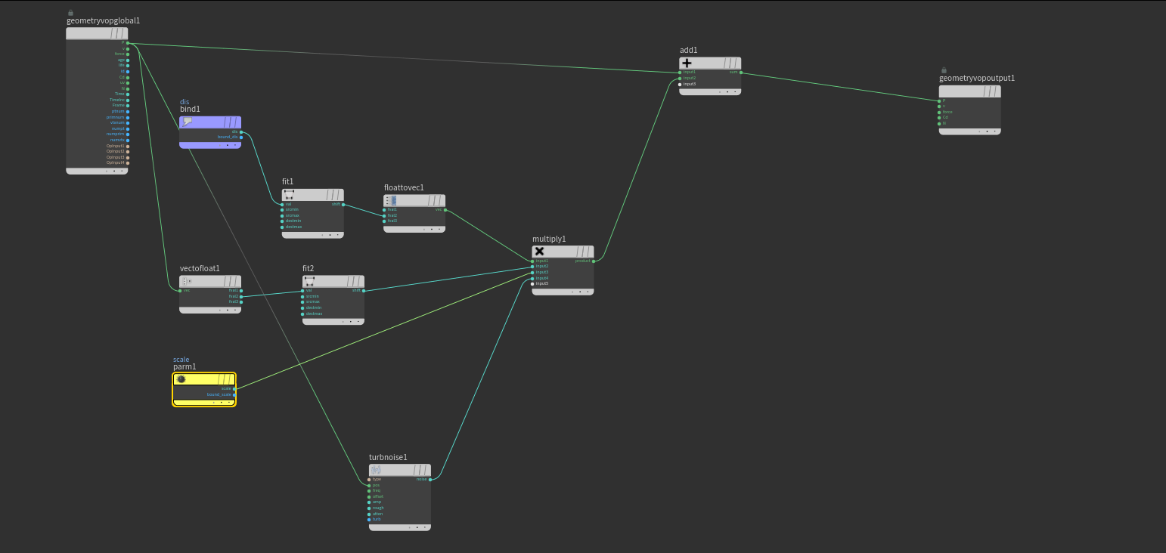This screenshot has height=553, width=1166.
Task: Click the product output on multiply1
Action: tap(594, 261)
